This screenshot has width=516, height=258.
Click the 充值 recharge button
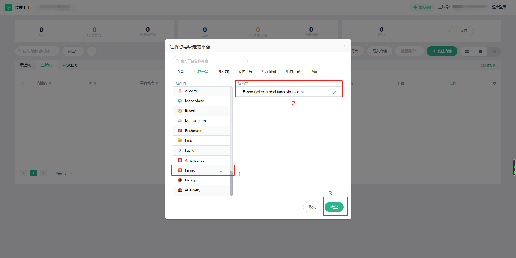pyautogui.click(x=461, y=31)
